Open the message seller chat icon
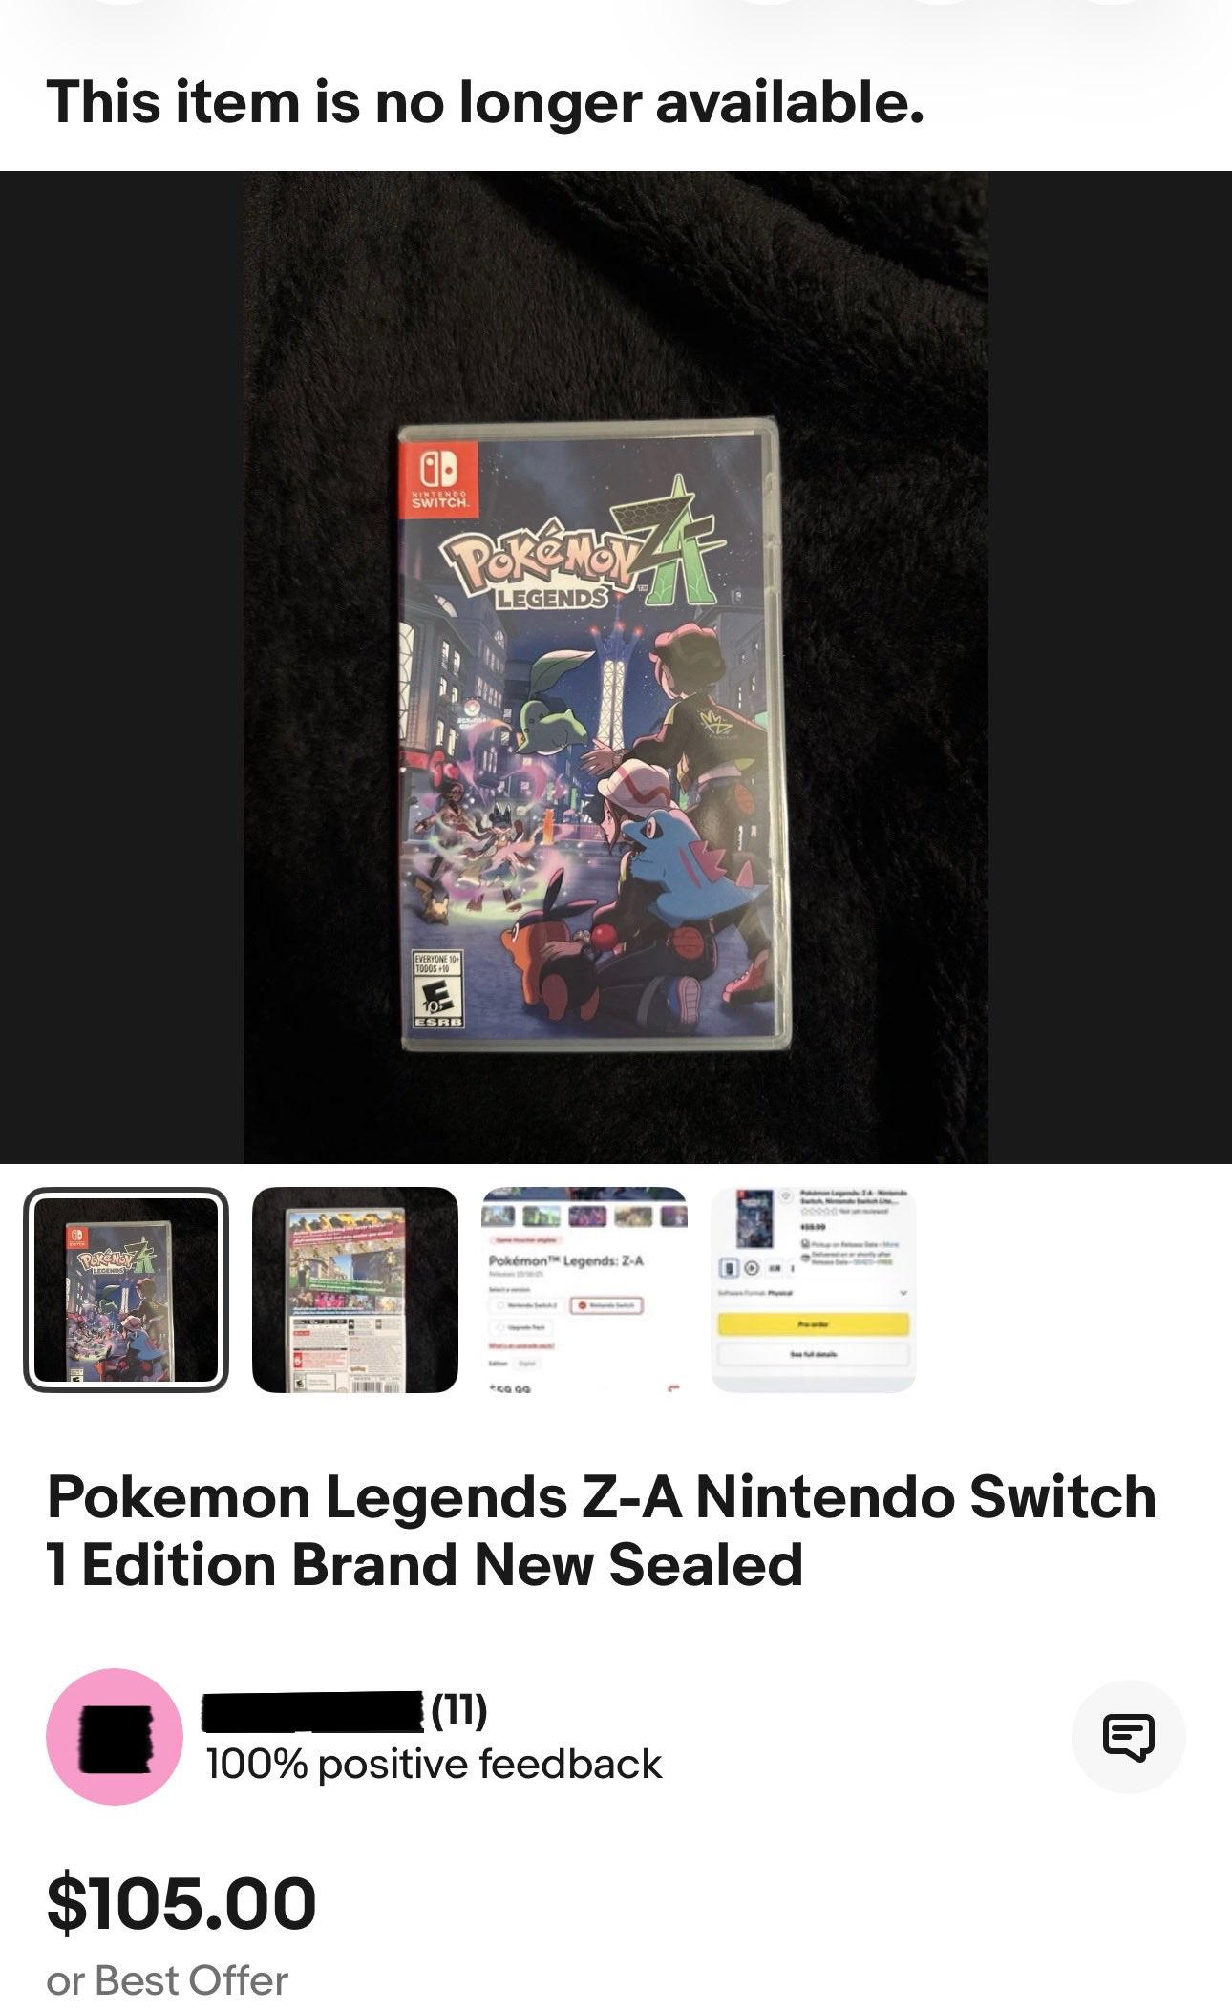The image size is (1232, 2010). click(x=1128, y=1736)
